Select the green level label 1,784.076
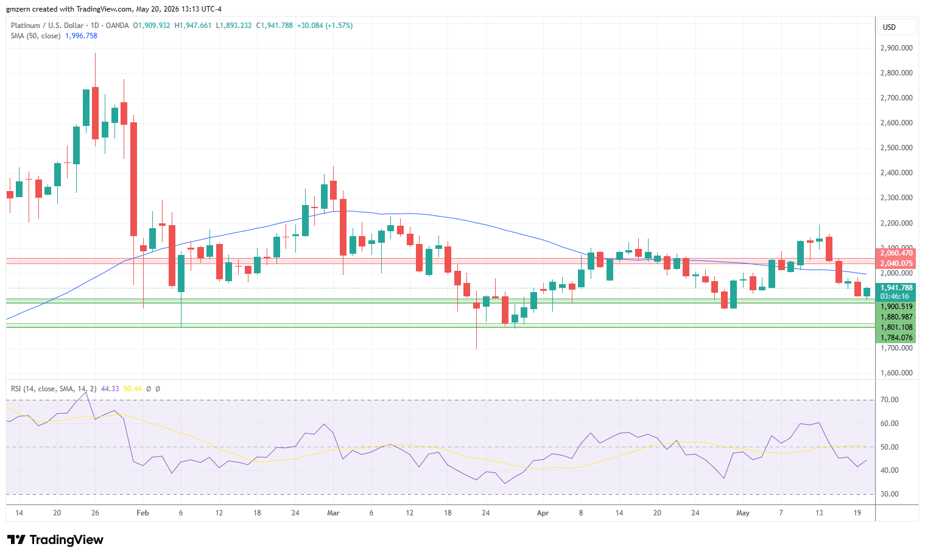This screenshot has width=925, height=558. coord(896,338)
